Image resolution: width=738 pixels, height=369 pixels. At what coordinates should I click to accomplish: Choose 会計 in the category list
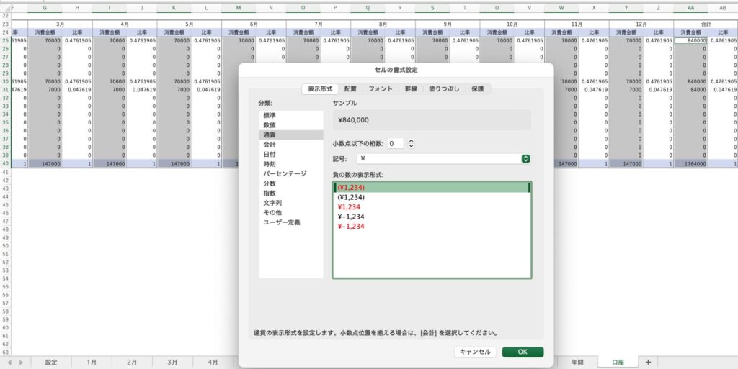pos(269,145)
